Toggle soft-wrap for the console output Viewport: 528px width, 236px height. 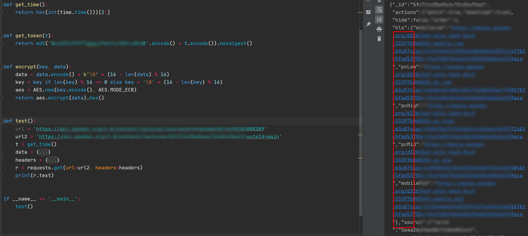point(379,10)
